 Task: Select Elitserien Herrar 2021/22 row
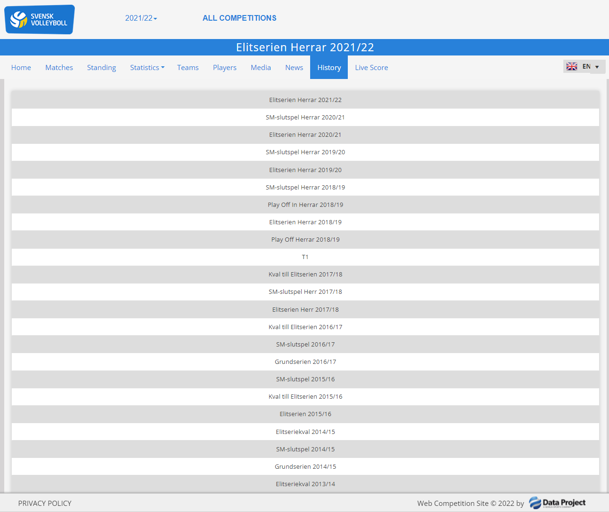[305, 100]
